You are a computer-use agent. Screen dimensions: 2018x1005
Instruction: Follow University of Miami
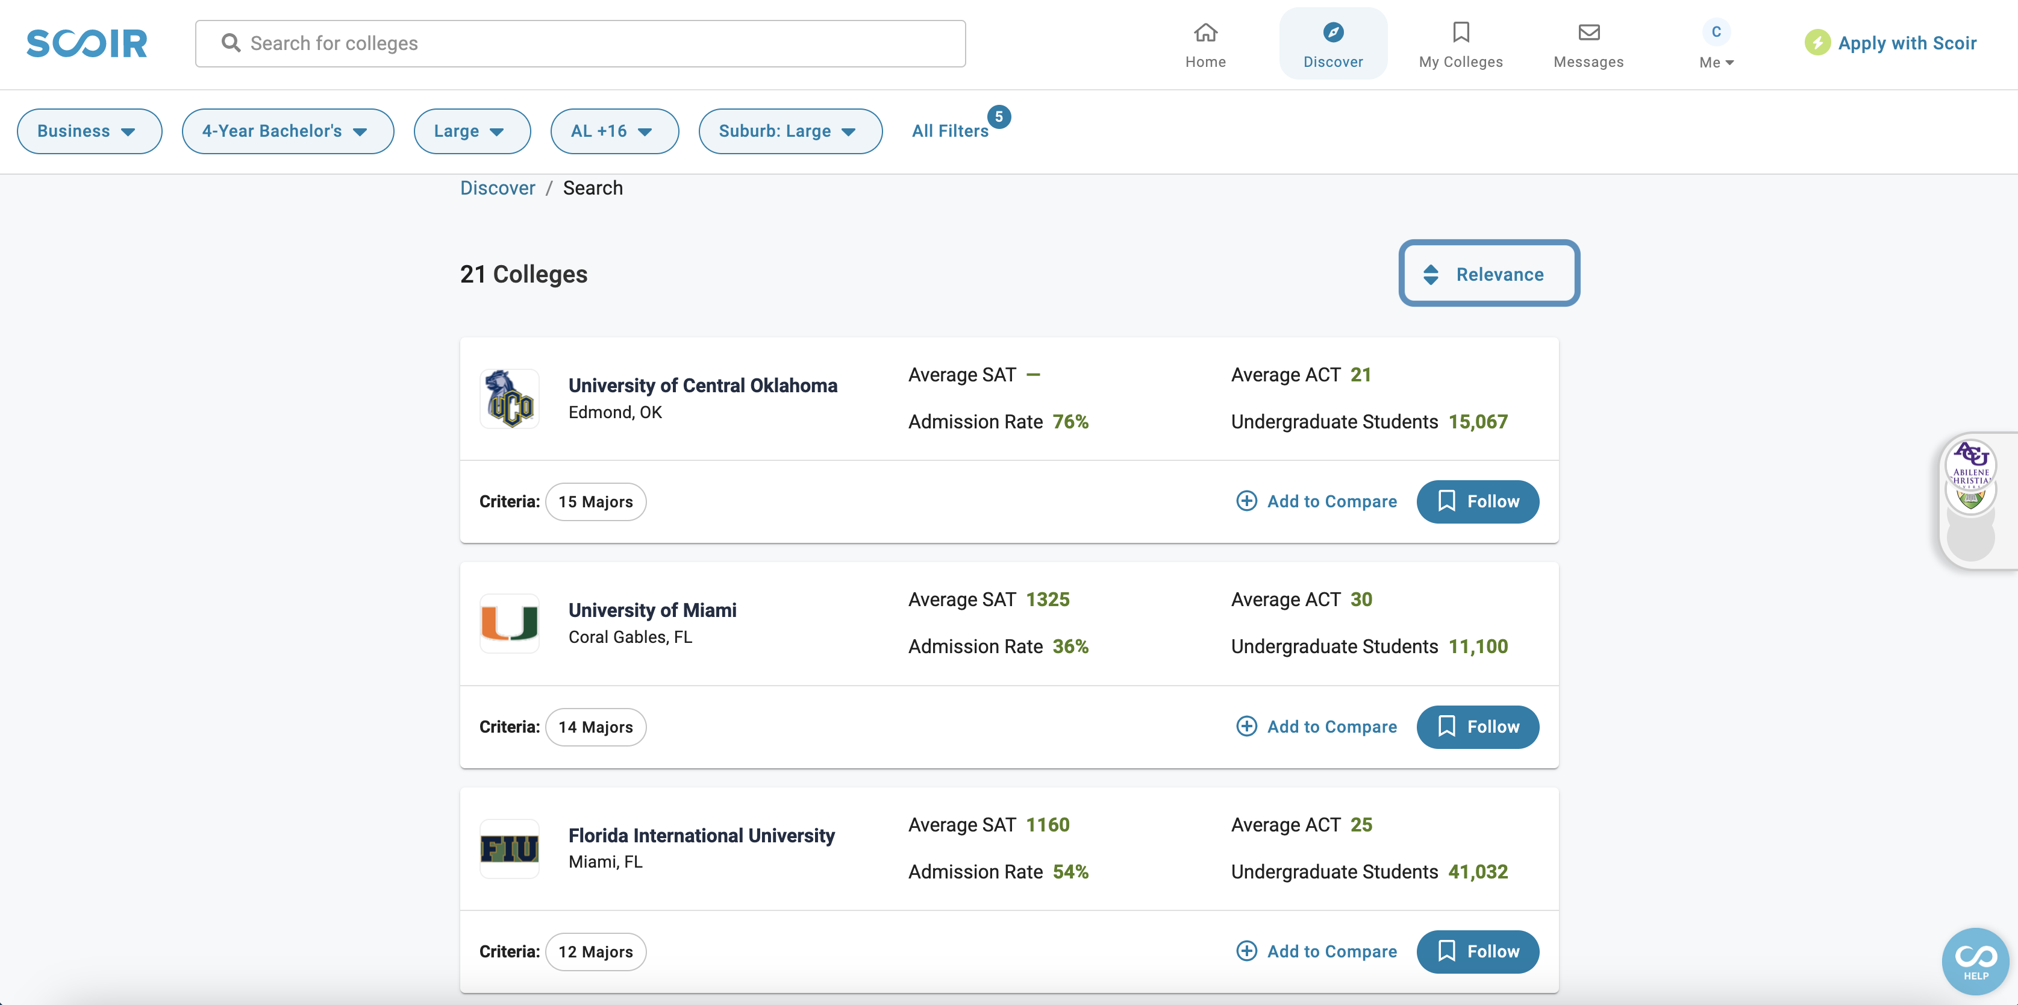tap(1478, 727)
